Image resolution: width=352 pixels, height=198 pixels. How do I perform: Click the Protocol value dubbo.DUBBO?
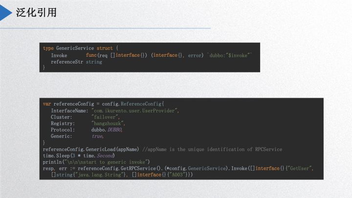tap(106, 130)
